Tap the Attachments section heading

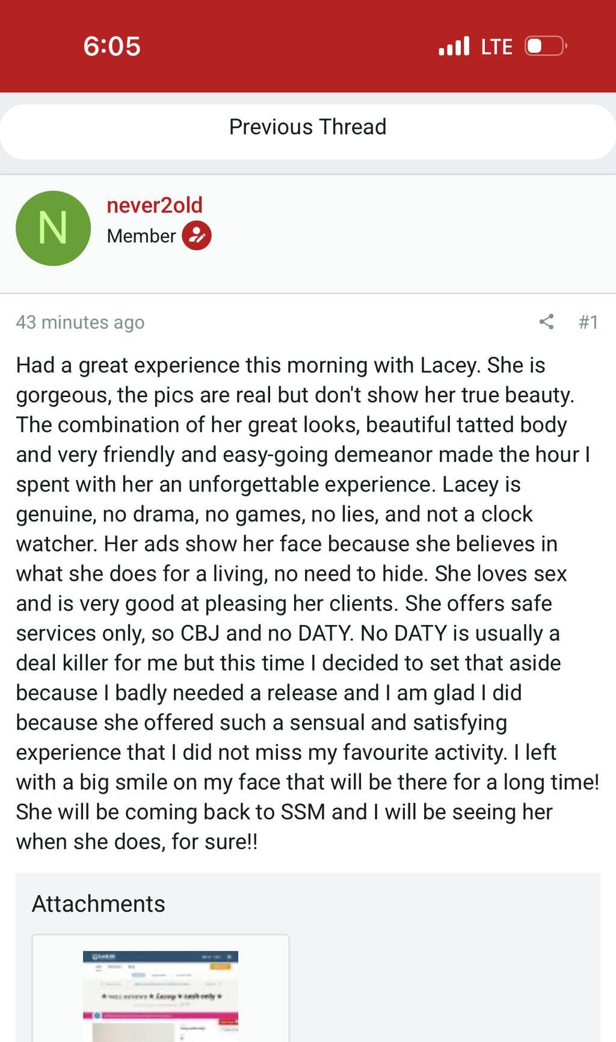click(99, 904)
